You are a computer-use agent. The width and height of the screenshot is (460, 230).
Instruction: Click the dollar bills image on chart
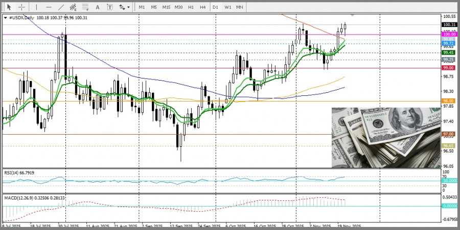tap(385, 138)
